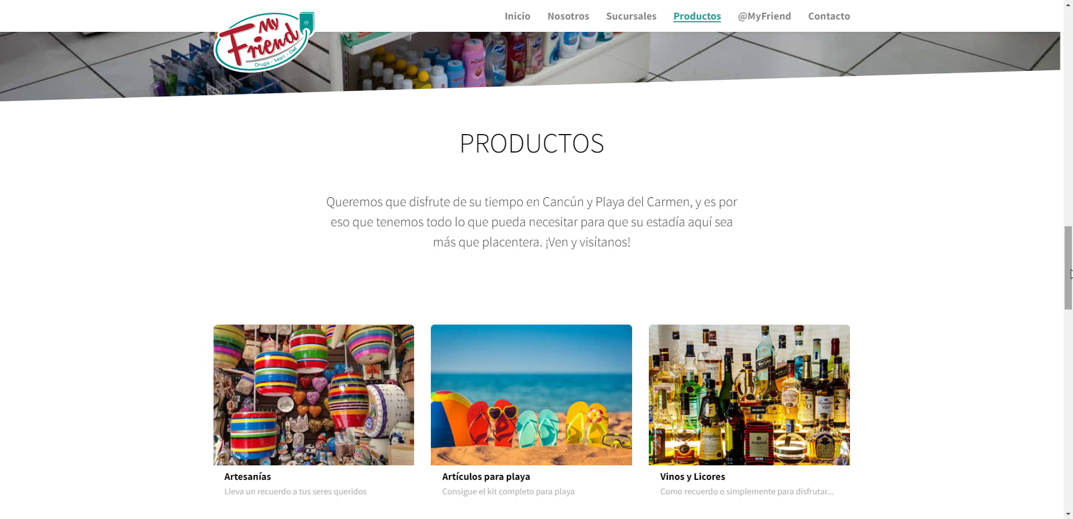This screenshot has width=1073, height=519.
Task: Click 'Consigue el kit completo' caption
Action: click(508, 492)
